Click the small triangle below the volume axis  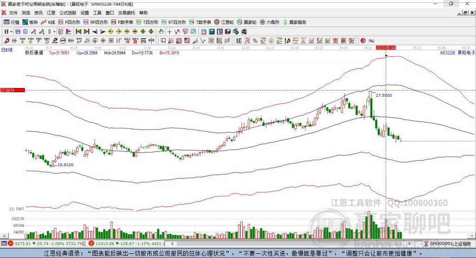(x=5, y=236)
